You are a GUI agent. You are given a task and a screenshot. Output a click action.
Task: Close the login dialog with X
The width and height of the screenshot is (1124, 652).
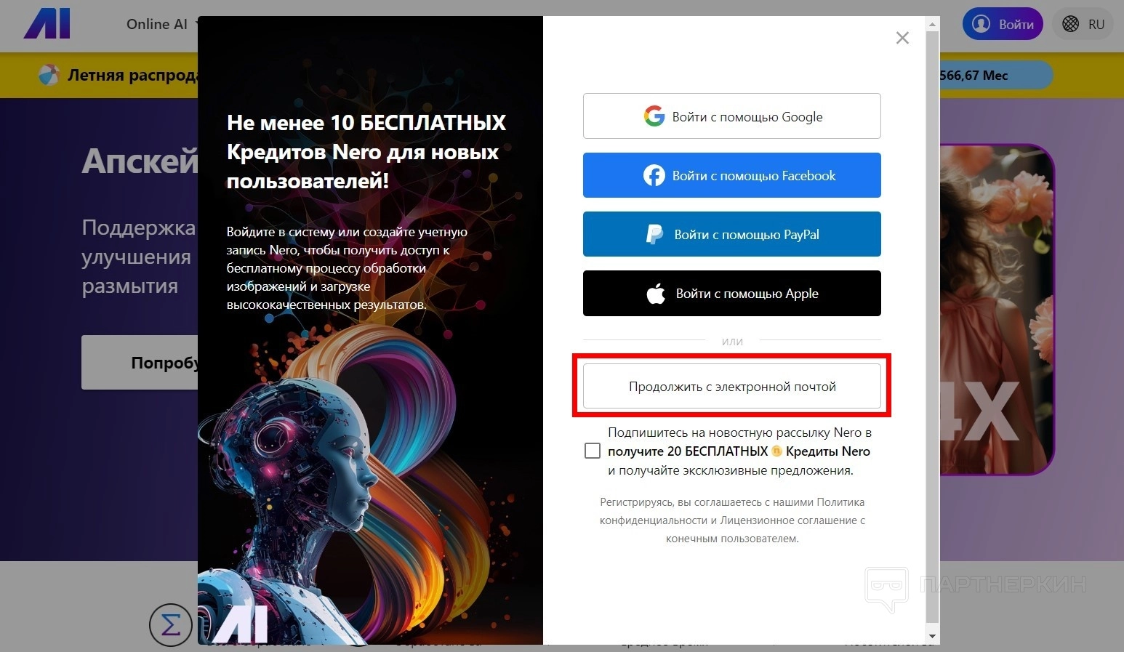click(902, 38)
